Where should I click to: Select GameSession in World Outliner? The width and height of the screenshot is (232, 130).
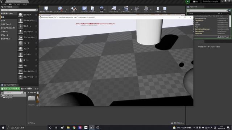[x=199, y=31]
